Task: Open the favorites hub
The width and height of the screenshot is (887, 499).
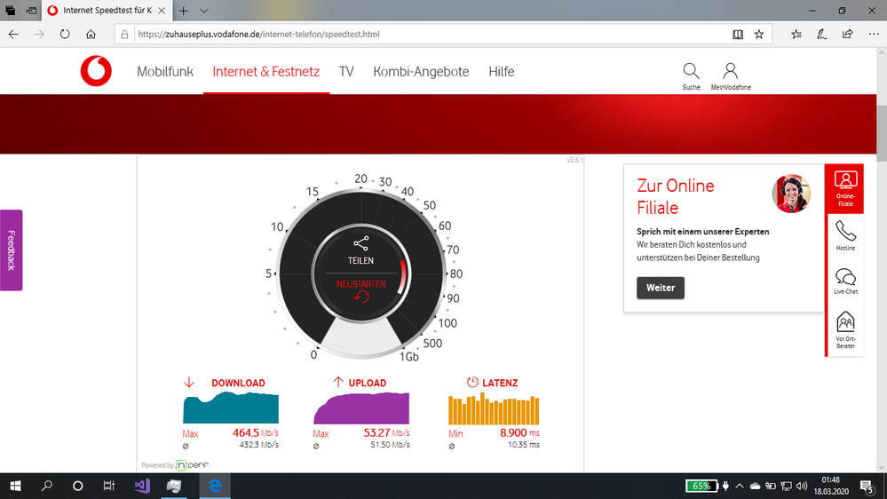Action: point(796,35)
